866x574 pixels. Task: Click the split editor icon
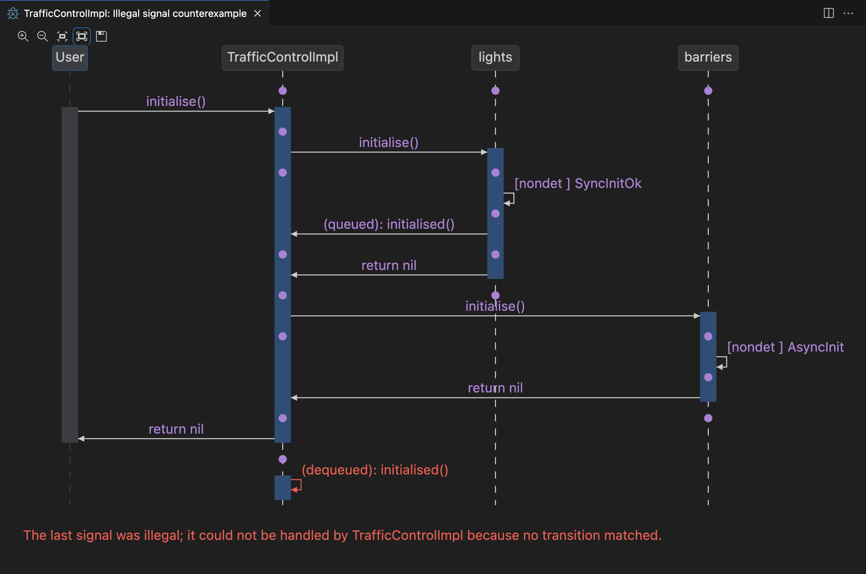[x=829, y=13]
